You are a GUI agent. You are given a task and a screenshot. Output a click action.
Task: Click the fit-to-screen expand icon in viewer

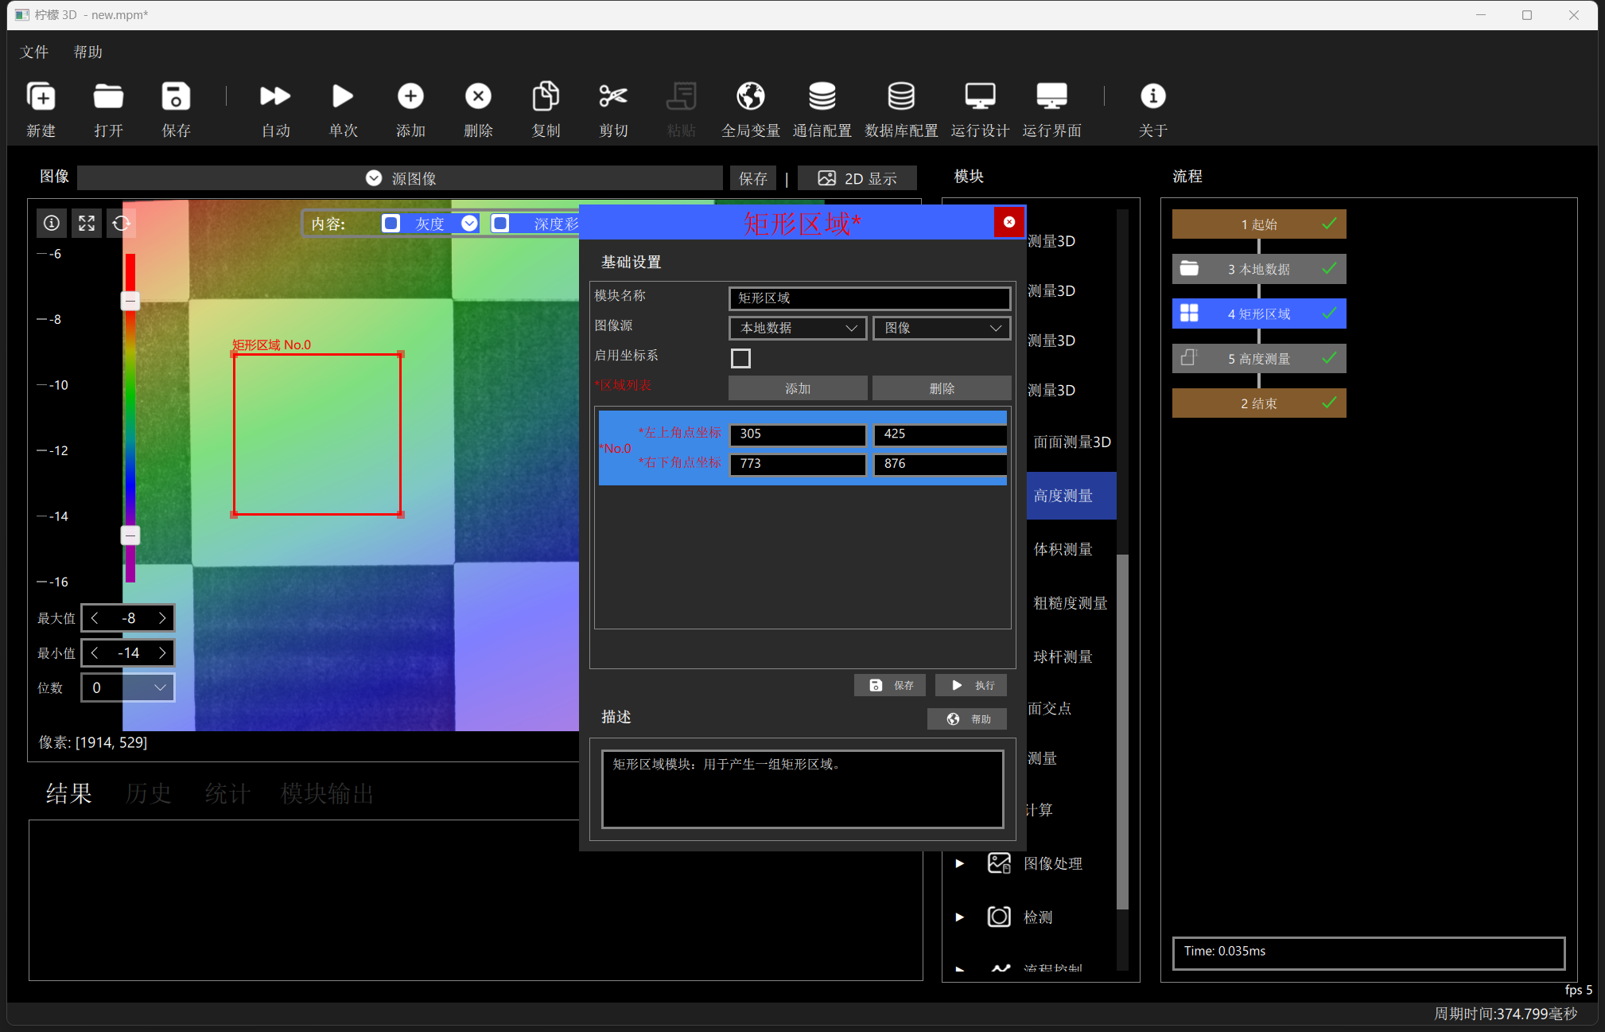pyautogui.click(x=87, y=224)
